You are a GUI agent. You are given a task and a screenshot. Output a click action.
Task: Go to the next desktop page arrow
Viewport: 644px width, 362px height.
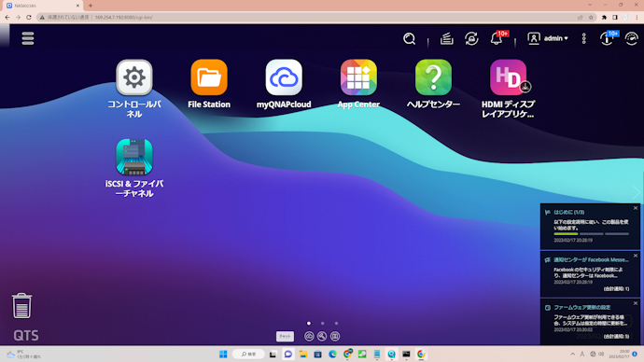636,191
